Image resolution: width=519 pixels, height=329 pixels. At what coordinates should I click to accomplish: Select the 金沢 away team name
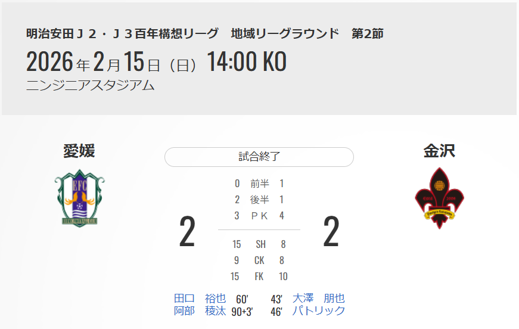439,151
